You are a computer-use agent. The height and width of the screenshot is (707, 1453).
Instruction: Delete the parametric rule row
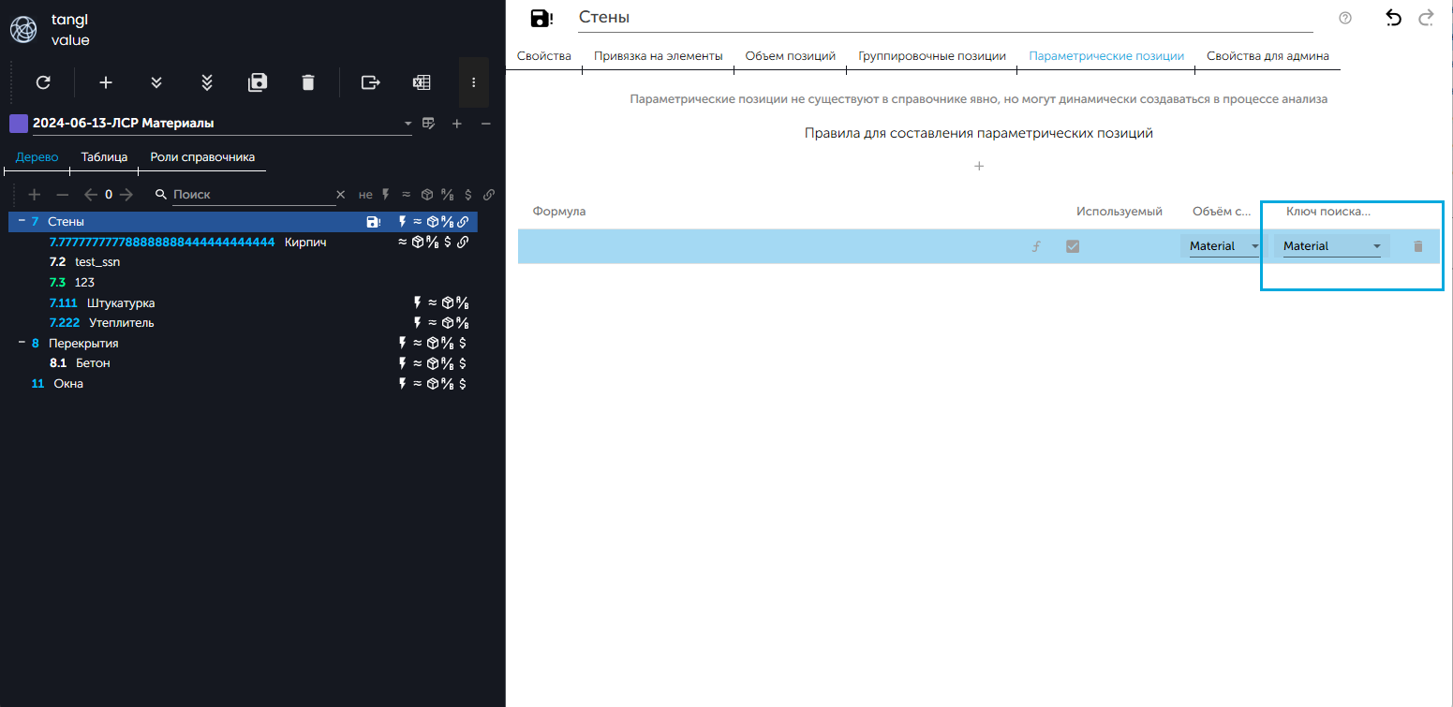1417,246
